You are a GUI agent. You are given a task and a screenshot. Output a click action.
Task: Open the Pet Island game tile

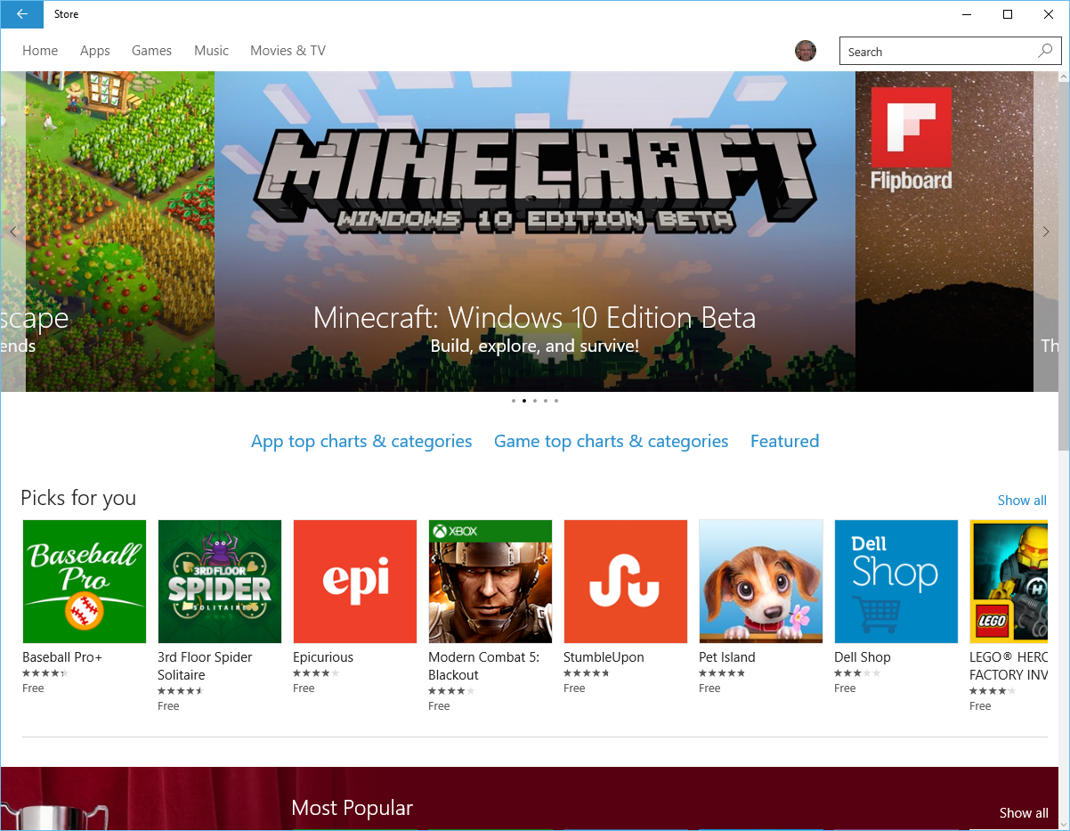[x=761, y=582]
